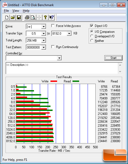The width and height of the screenshot is (128, 164).
Task: Click the read value 237029
Action: coord(115,133)
